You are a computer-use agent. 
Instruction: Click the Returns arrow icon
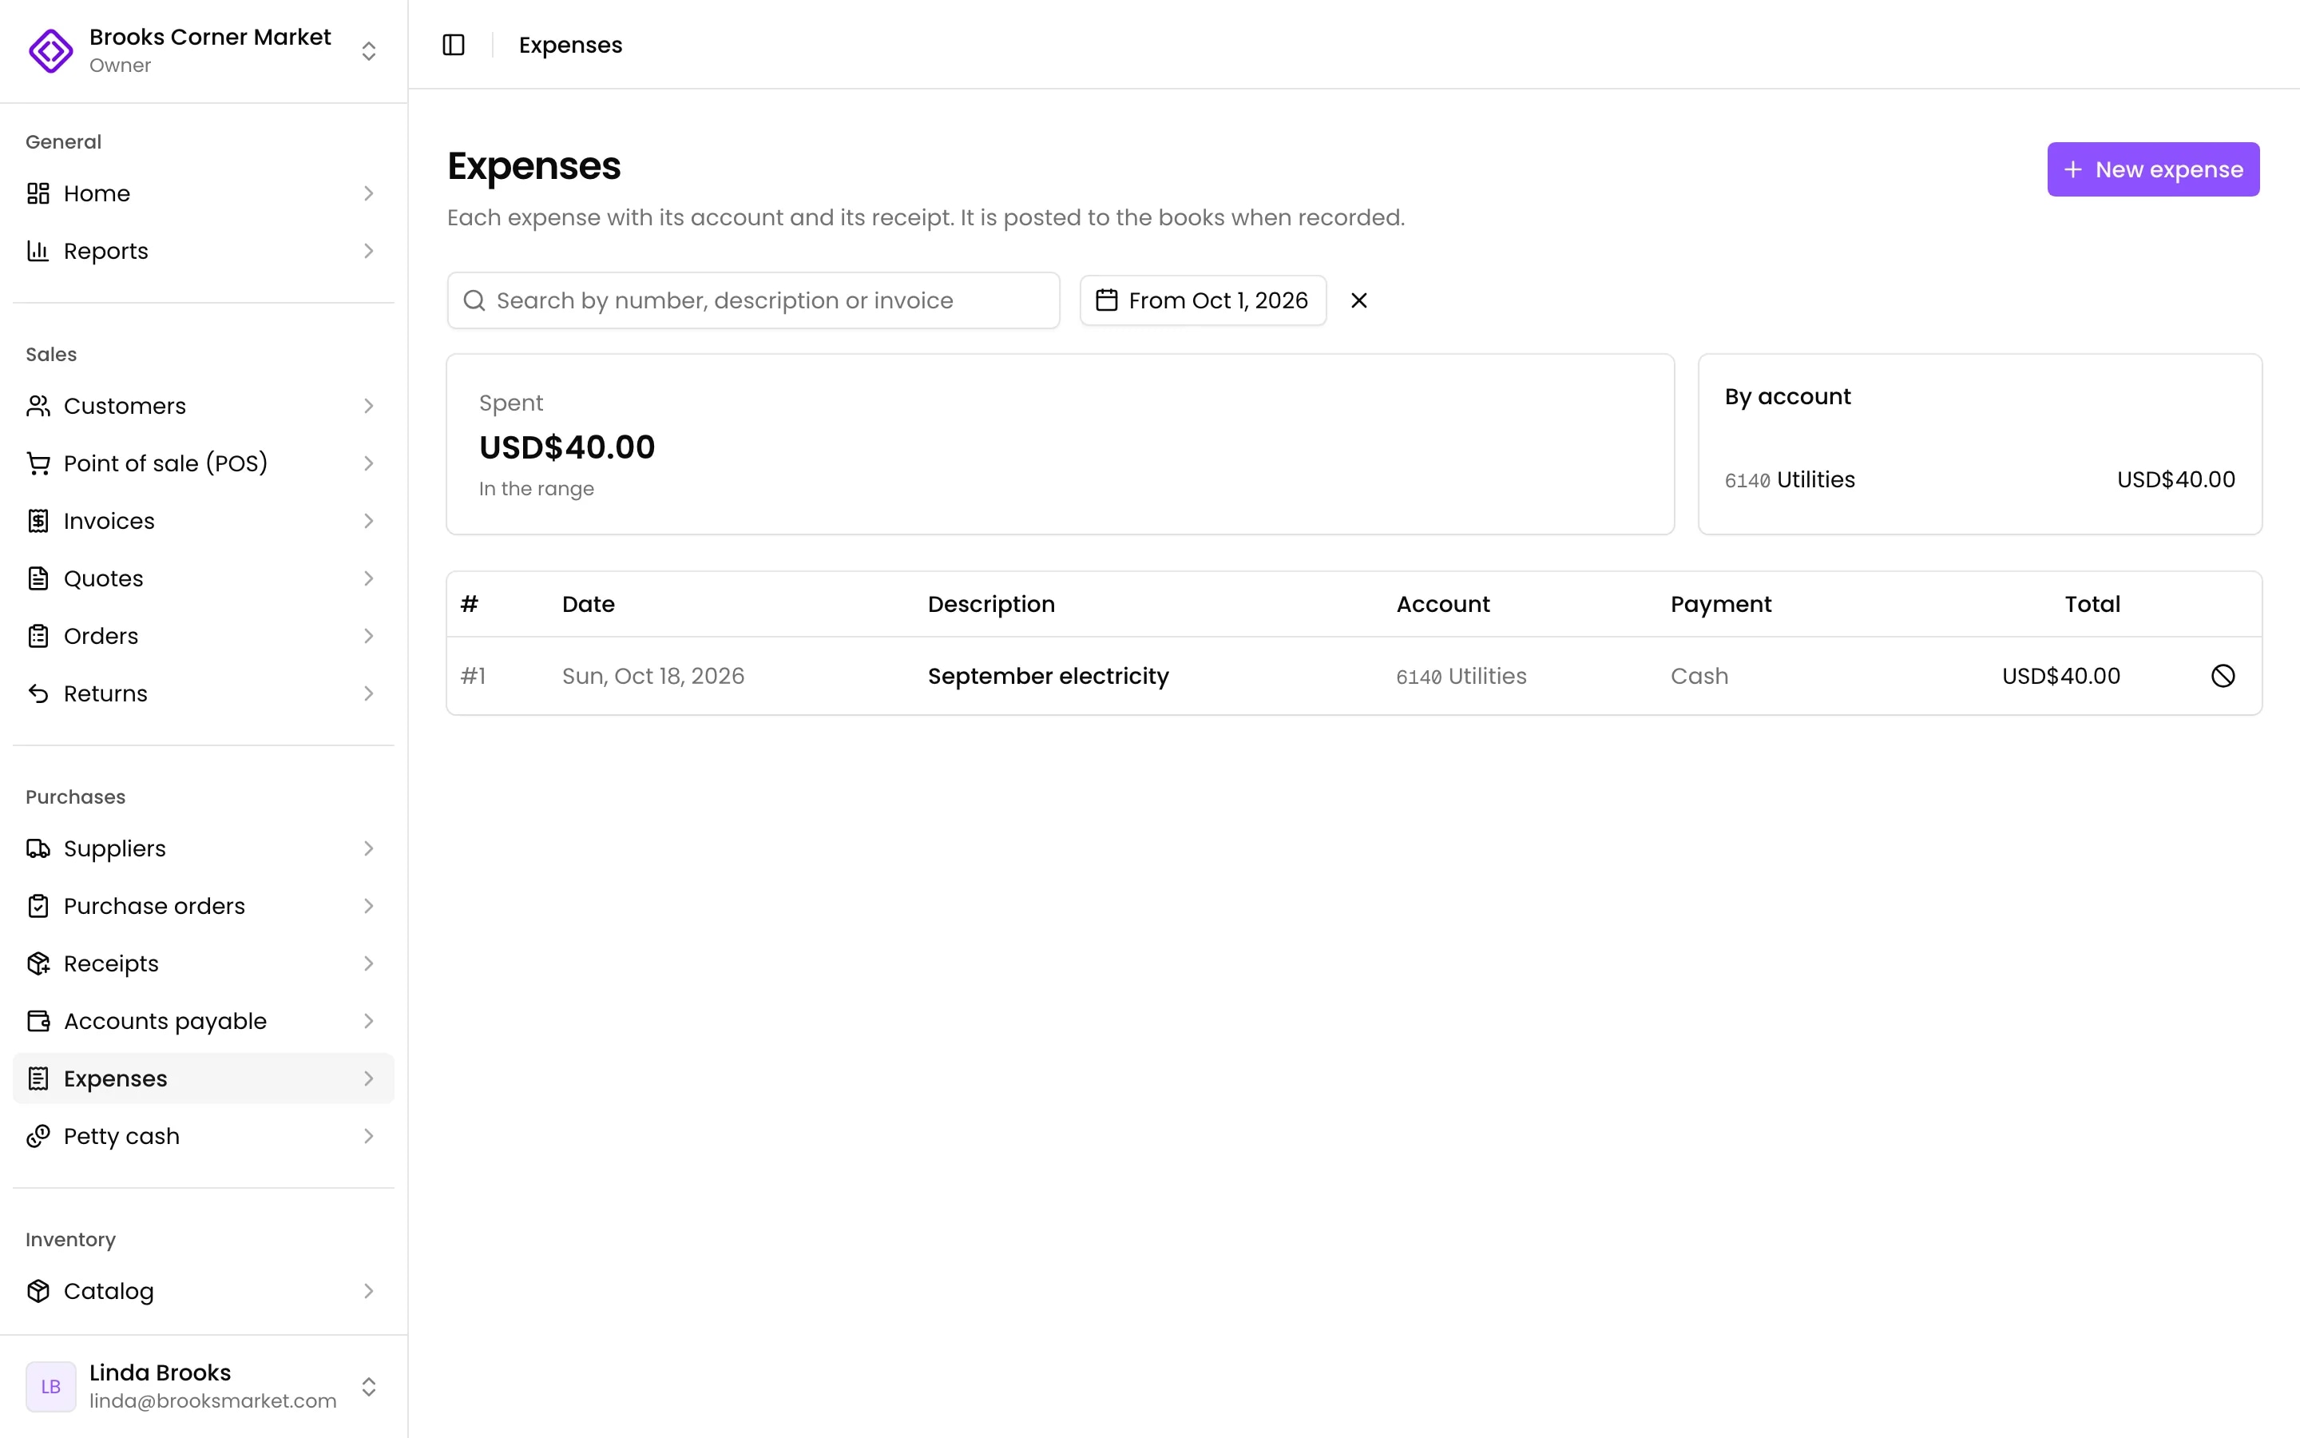[38, 693]
